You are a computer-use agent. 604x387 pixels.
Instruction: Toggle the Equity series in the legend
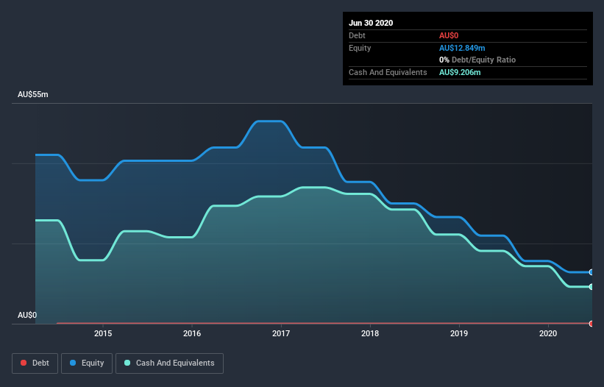click(87, 363)
